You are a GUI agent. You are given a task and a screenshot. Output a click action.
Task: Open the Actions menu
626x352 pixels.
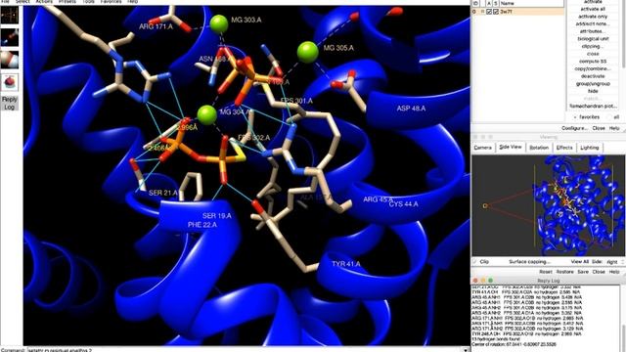(x=44, y=2)
